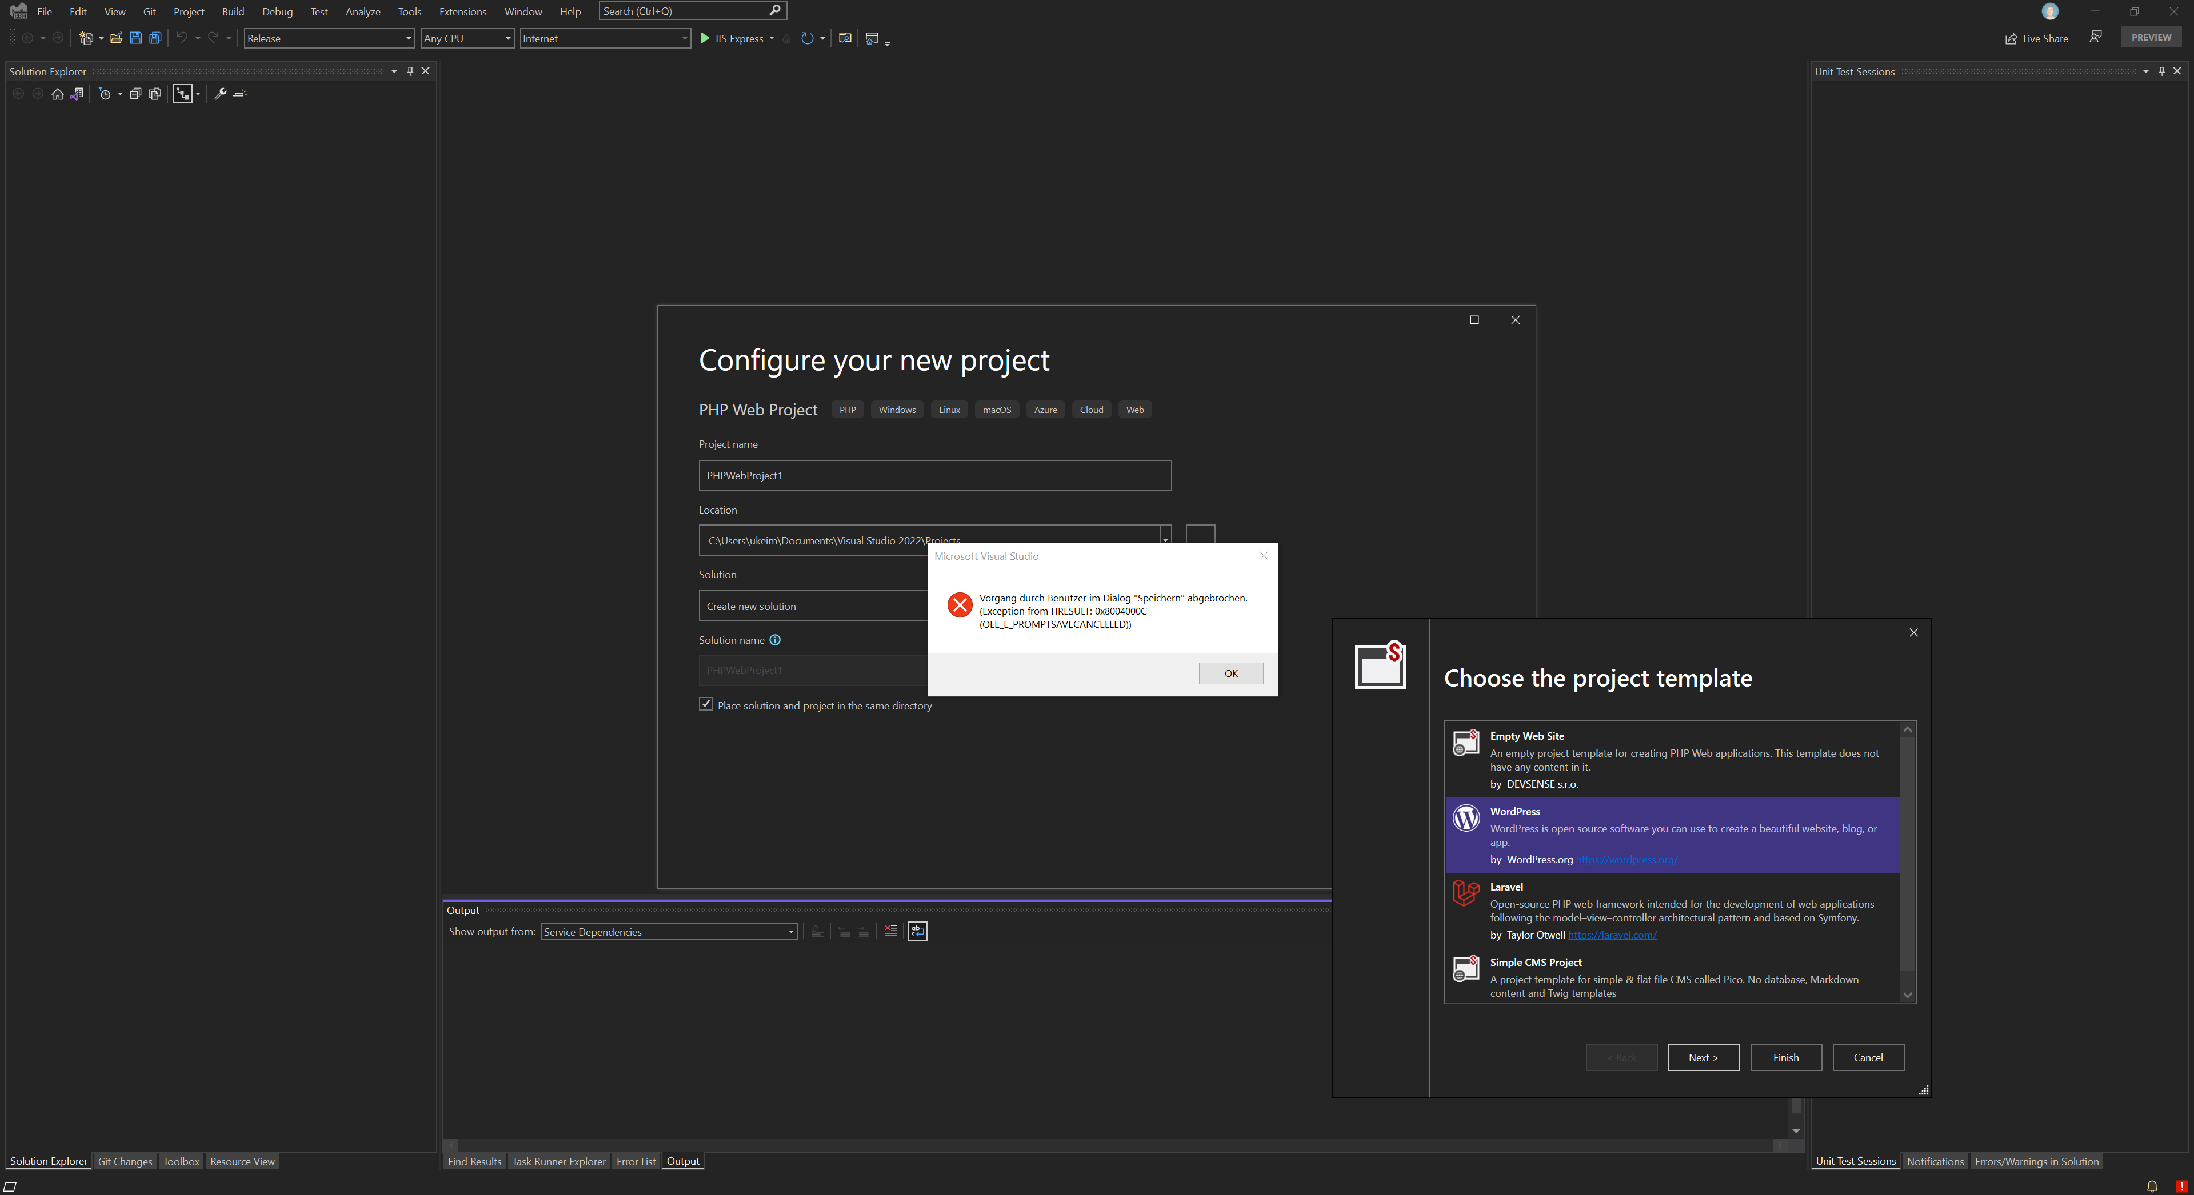This screenshot has width=2194, height=1195.
Task: Switch to the Error List tab
Action: coord(636,1161)
